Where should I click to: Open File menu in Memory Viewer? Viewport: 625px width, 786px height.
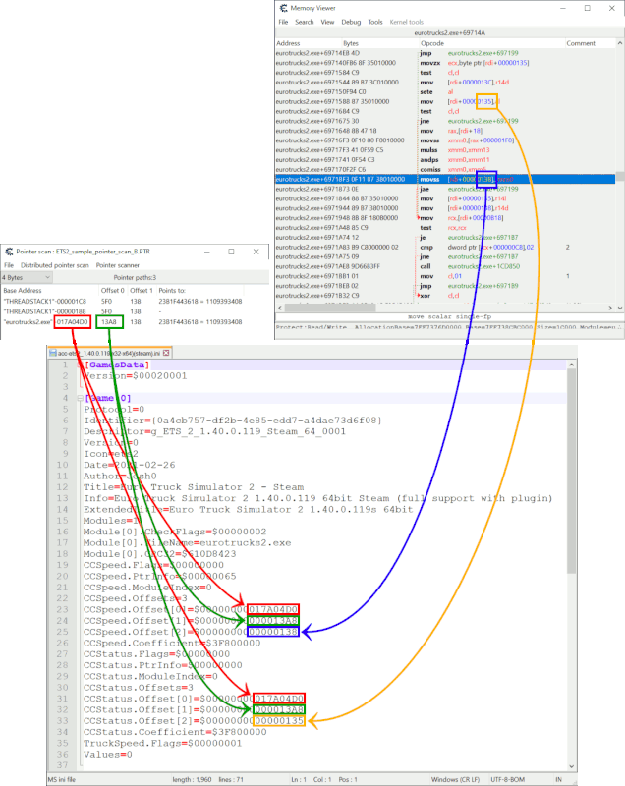283,22
